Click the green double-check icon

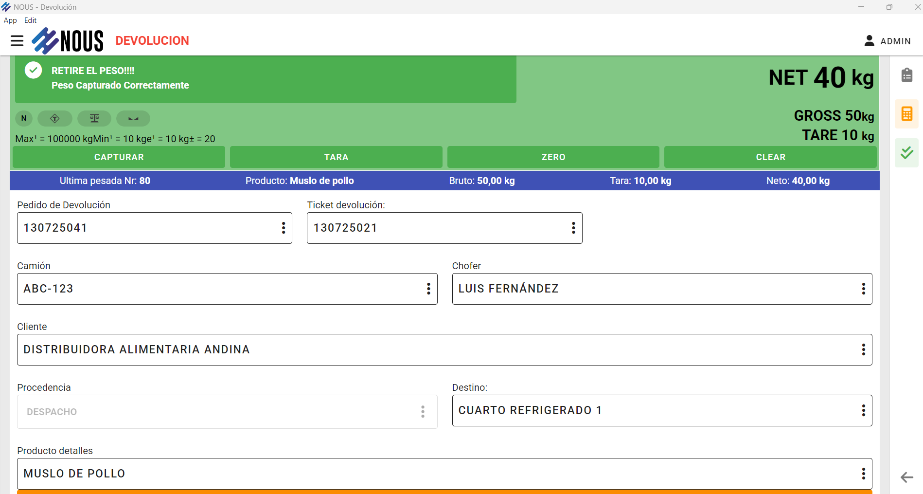click(906, 153)
